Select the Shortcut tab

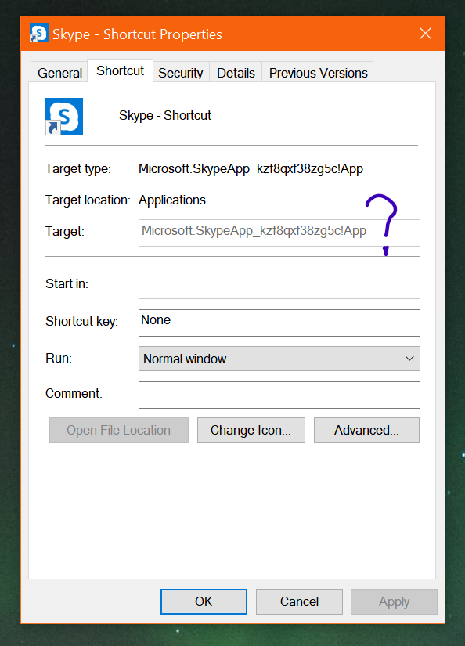click(121, 70)
